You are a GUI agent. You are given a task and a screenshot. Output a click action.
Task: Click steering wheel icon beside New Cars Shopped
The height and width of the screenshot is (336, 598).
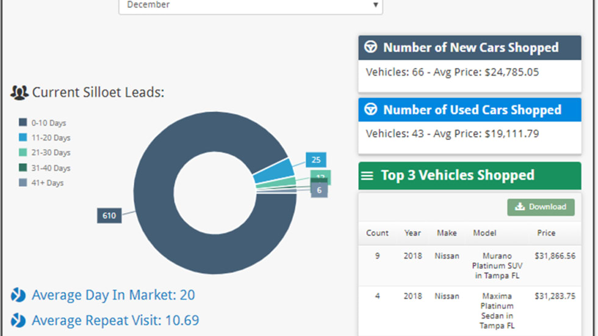pyautogui.click(x=370, y=47)
